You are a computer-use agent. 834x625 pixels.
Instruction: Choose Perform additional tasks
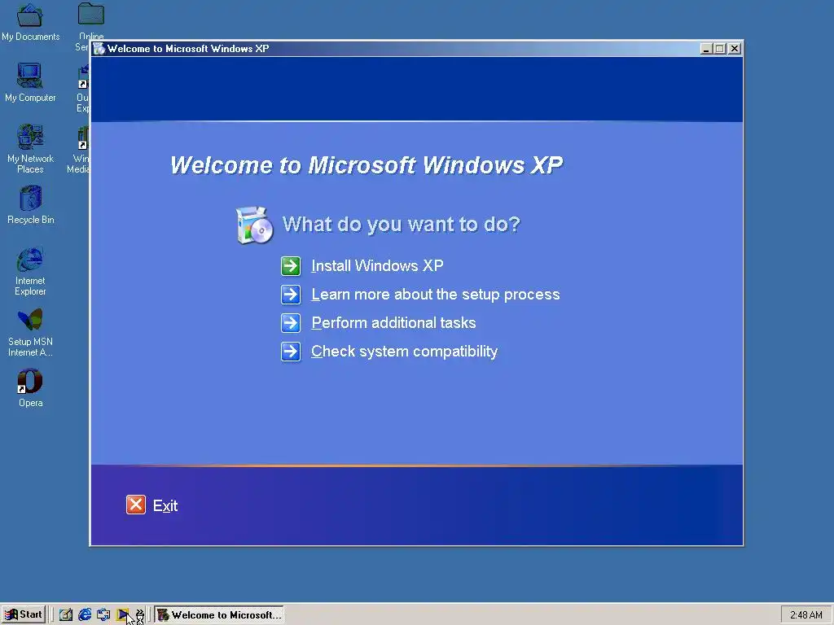393,322
